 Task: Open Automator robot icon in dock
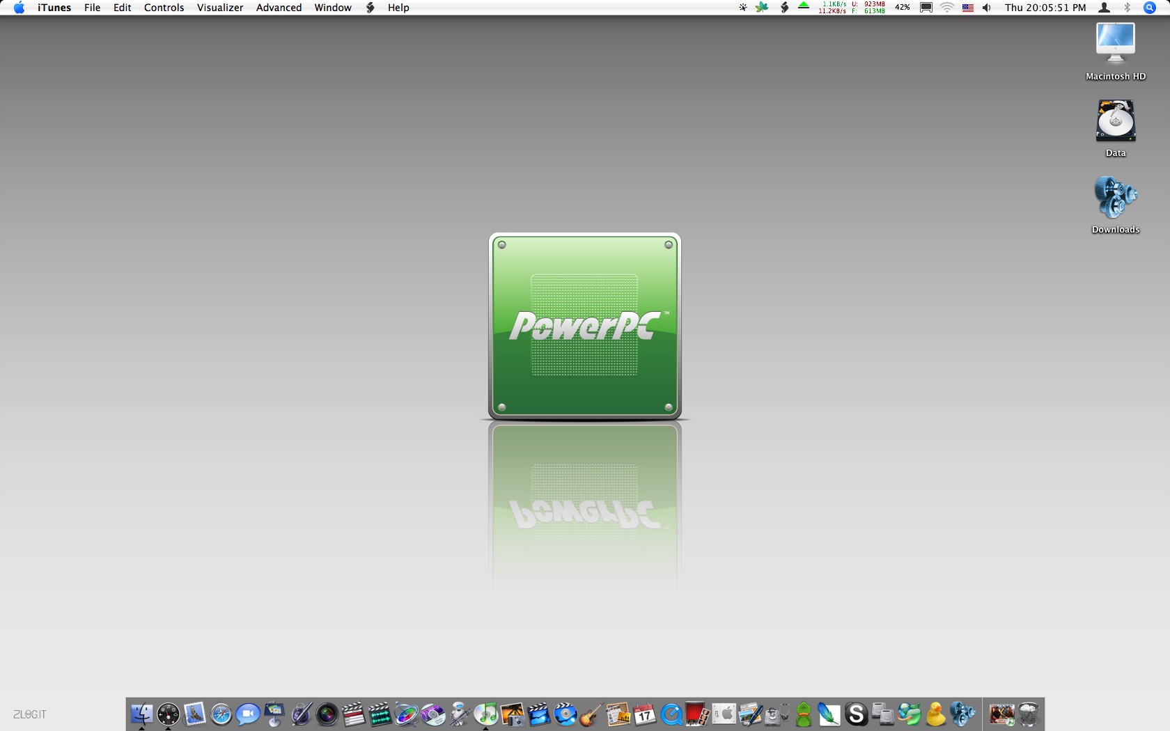tap(459, 714)
